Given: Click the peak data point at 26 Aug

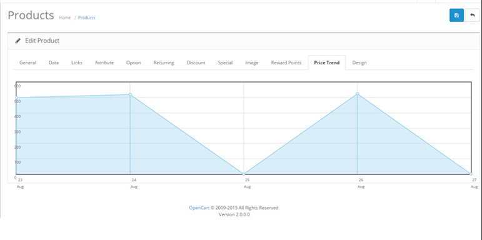Looking at the screenshot, I should 357,94.
